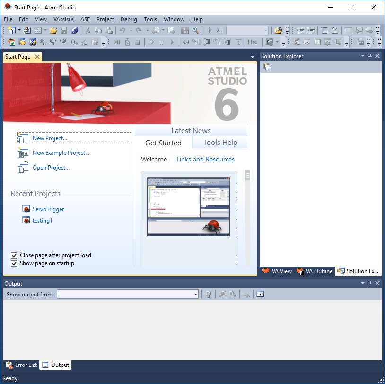The image size is (385, 384).
Task: Close the Solution Explorer panel
Action: 377,56
